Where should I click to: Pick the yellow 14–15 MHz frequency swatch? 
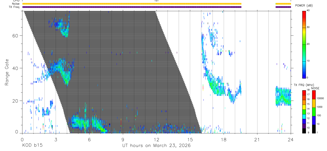[x=304, y=107]
